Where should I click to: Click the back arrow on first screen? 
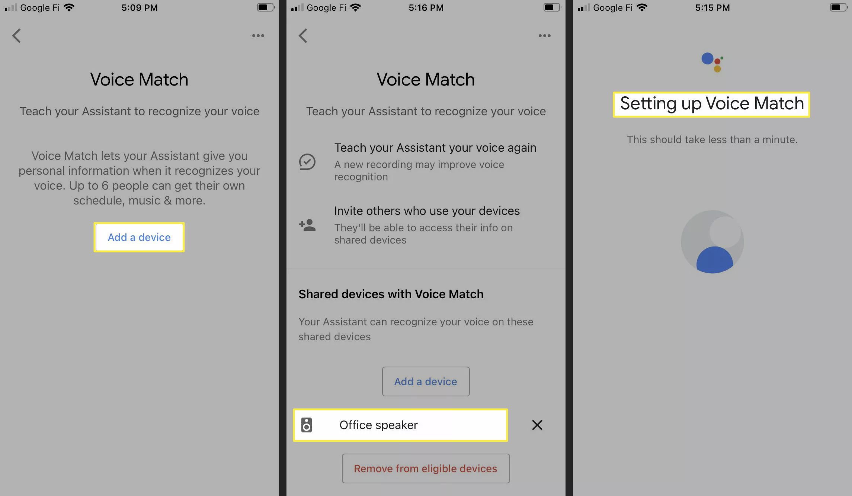[16, 35]
